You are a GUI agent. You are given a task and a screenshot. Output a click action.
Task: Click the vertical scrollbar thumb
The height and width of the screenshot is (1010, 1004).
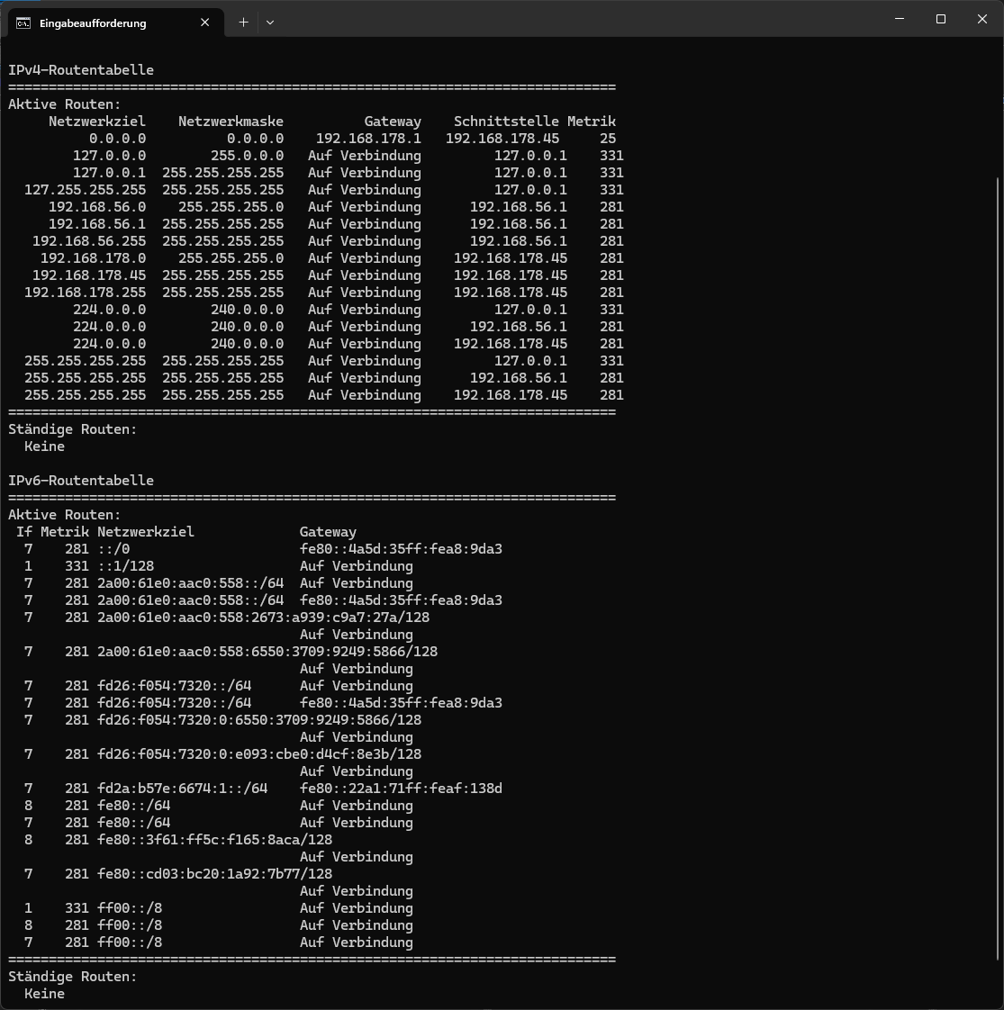pyautogui.click(x=999, y=570)
